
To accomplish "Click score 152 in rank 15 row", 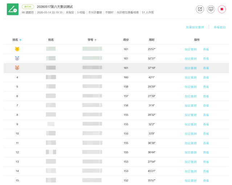I will 126,180.
